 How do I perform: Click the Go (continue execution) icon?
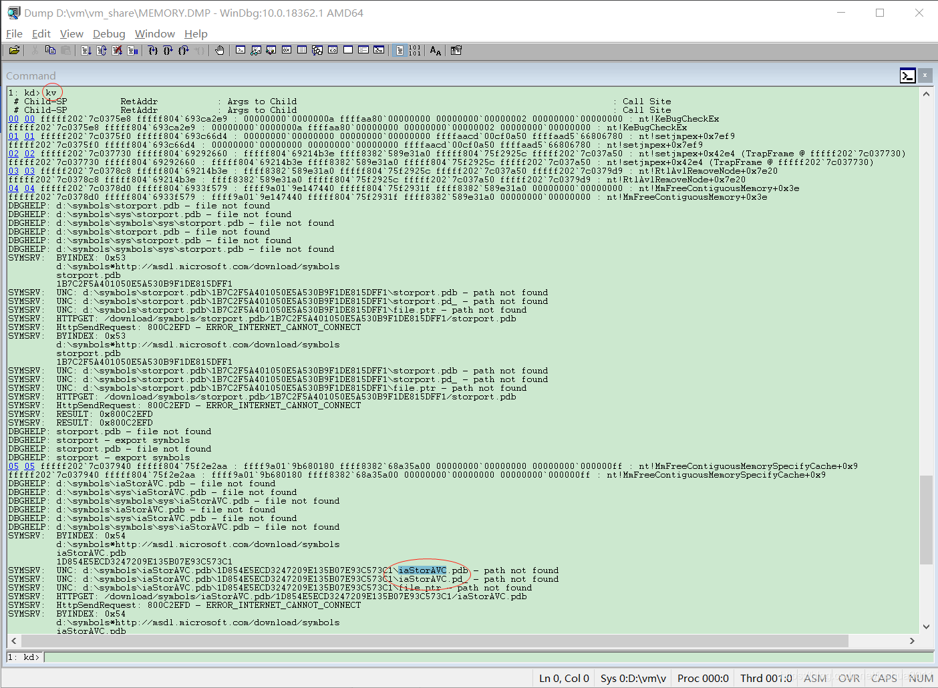(x=86, y=50)
